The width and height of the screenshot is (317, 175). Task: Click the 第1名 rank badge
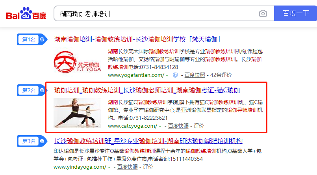pos(32,39)
